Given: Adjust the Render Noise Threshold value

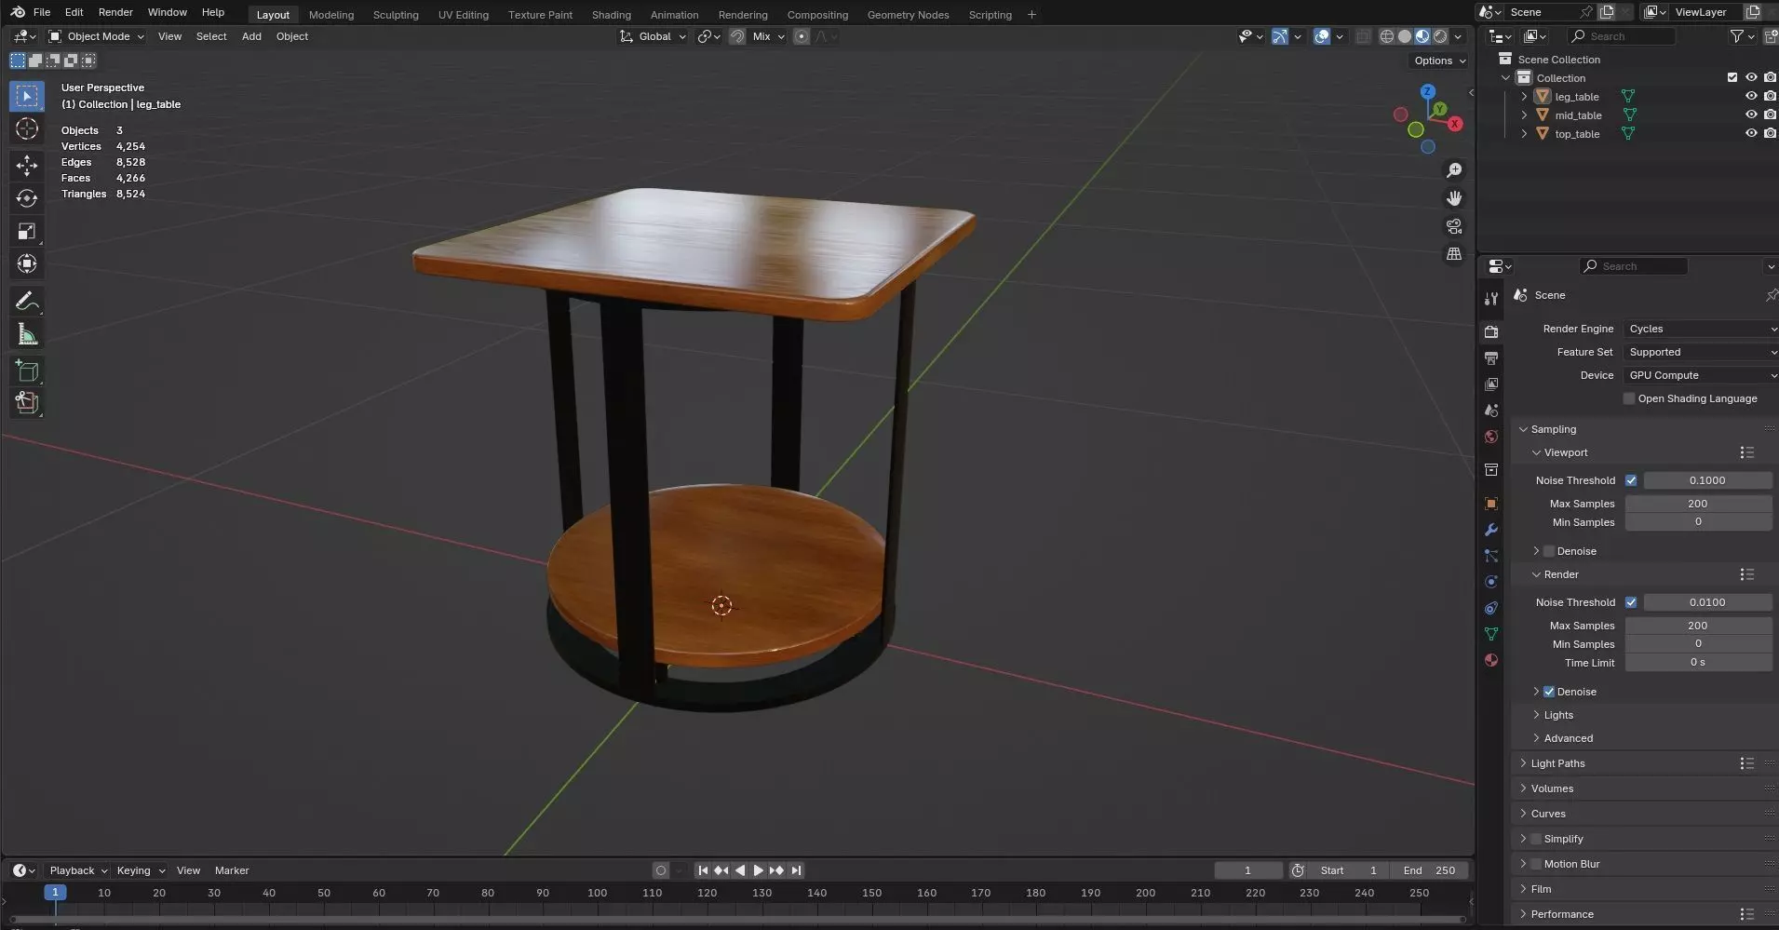Looking at the screenshot, I should 1707,602.
